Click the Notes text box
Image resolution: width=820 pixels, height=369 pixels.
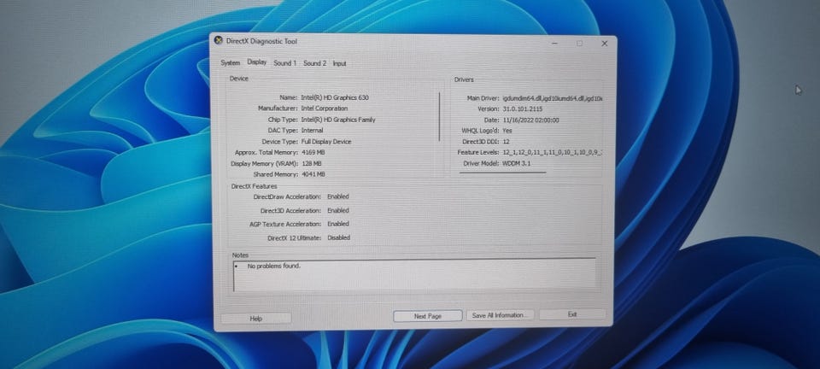414,275
